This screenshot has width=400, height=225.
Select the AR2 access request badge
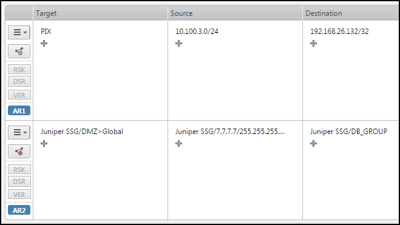click(x=19, y=210)
